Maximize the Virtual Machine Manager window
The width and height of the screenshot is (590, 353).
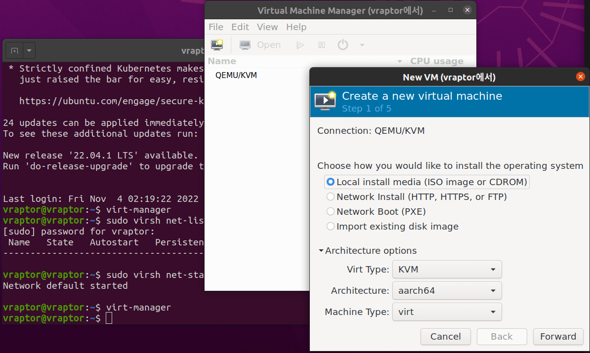pyautogui.click(x=450, y=10)
